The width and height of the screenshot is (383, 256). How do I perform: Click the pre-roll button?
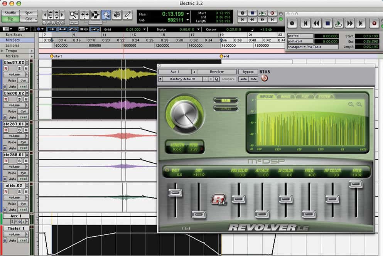point(300,36)
